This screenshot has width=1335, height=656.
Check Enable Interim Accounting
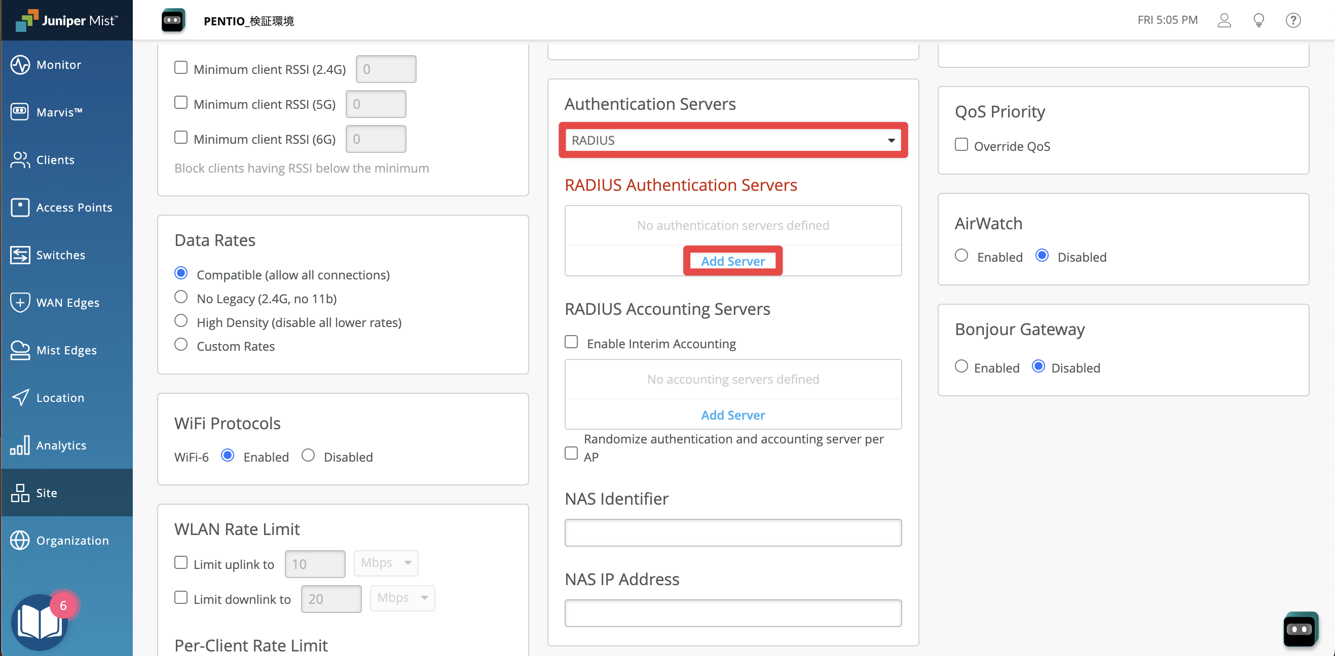click(x=571, y=342)
